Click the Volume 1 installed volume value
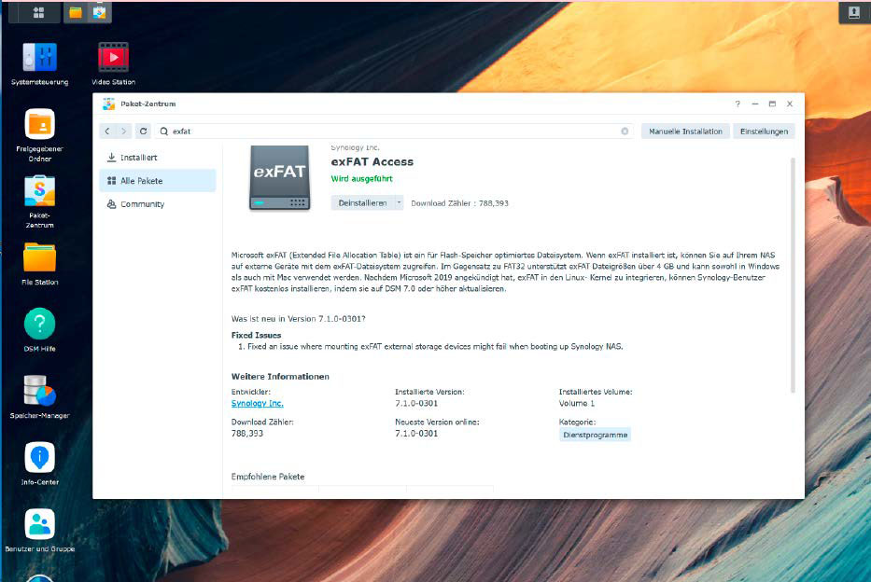 click(x=577, y=403)
